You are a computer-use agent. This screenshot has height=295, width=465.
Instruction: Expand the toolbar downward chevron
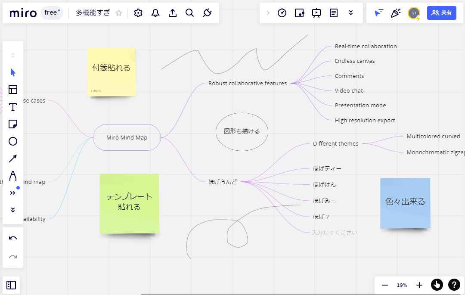coord(13,210)
